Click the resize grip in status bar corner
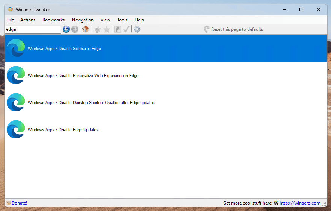 pyautogui.click(x=325, y=204)
